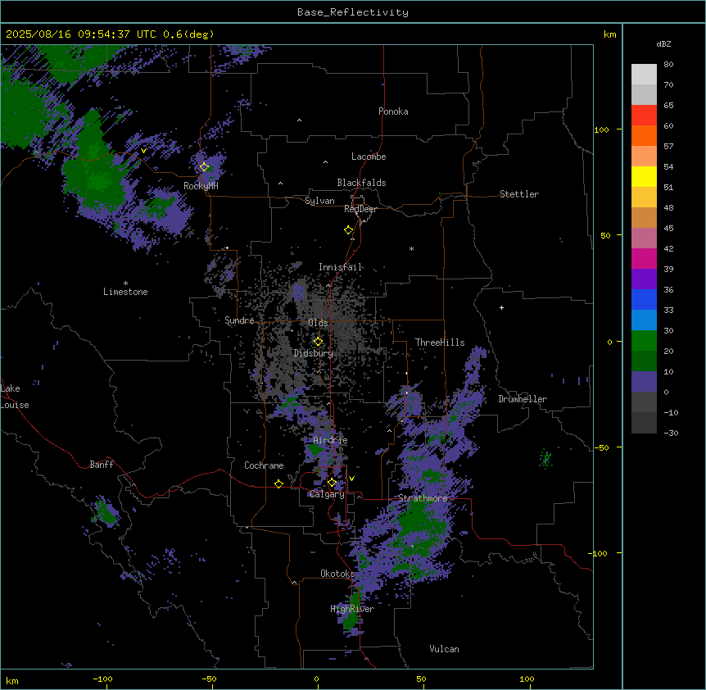The image size is (706, 690).
Task: Click the green echo cell southwest of Banff
Action: [106, 512]
